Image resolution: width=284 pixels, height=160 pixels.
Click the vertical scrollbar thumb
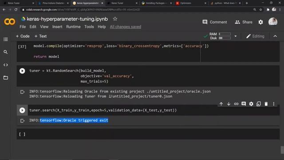point(282,150)
